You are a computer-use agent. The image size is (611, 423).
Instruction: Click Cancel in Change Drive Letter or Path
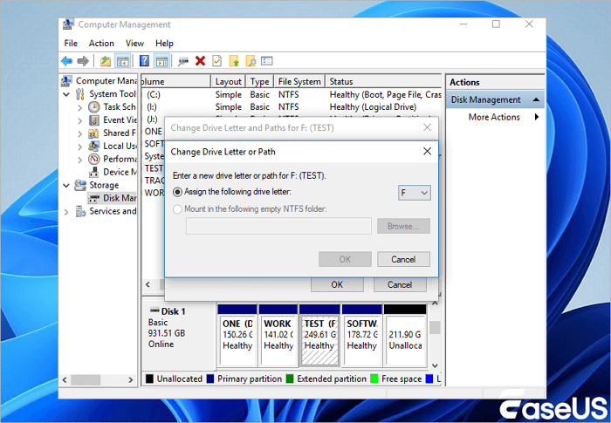[403, 259]
